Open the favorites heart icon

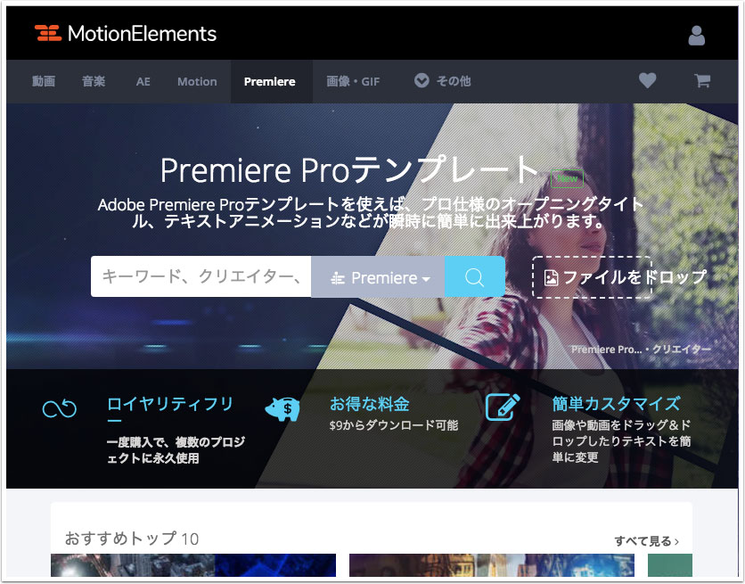click(x=647, y=80)
